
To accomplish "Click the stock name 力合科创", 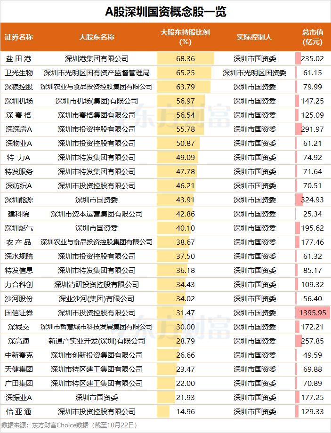I will tap(19, 284).
